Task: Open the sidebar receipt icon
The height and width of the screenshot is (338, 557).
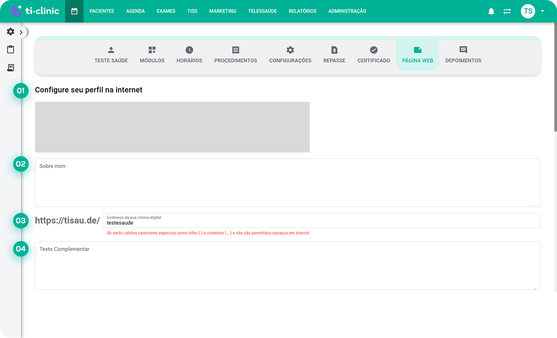Action: tap(11, 68)
